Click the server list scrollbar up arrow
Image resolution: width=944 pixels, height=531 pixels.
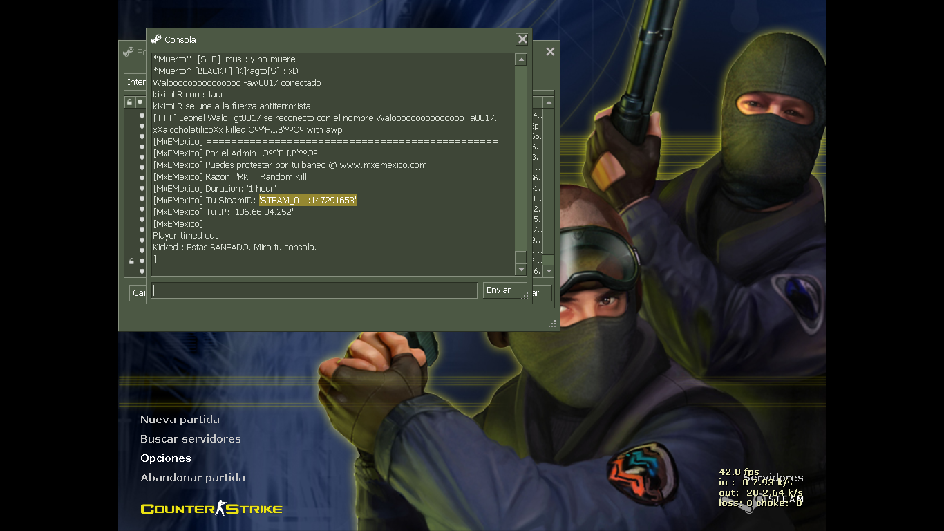[549, 102]
